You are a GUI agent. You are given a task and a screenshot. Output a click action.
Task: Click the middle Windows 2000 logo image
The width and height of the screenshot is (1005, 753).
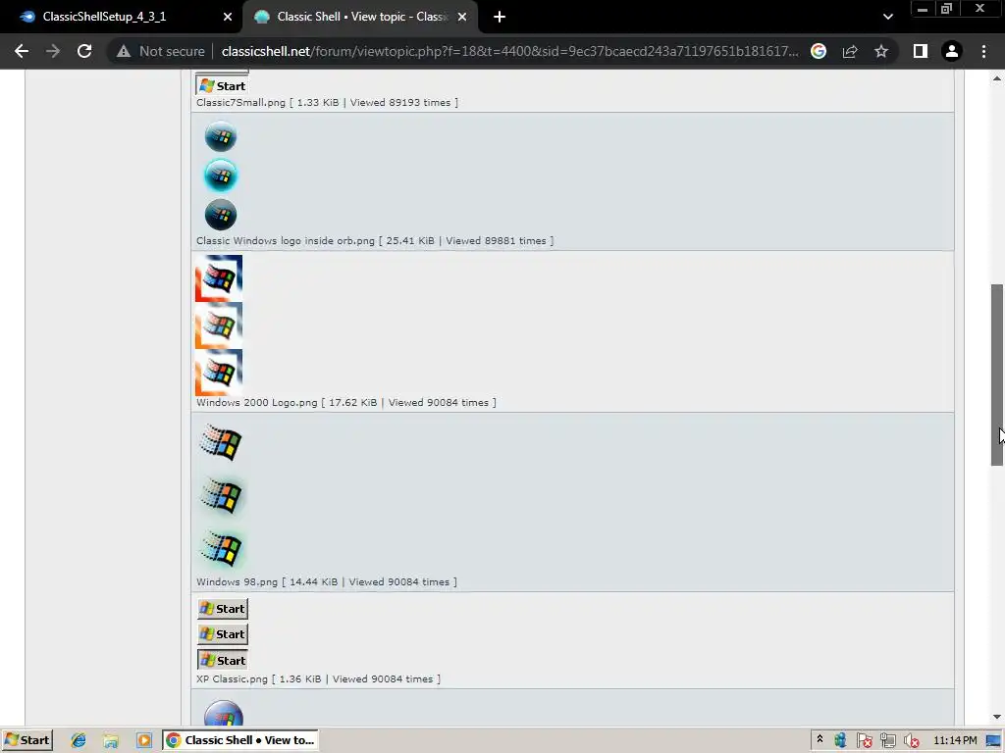pos(219,326)
